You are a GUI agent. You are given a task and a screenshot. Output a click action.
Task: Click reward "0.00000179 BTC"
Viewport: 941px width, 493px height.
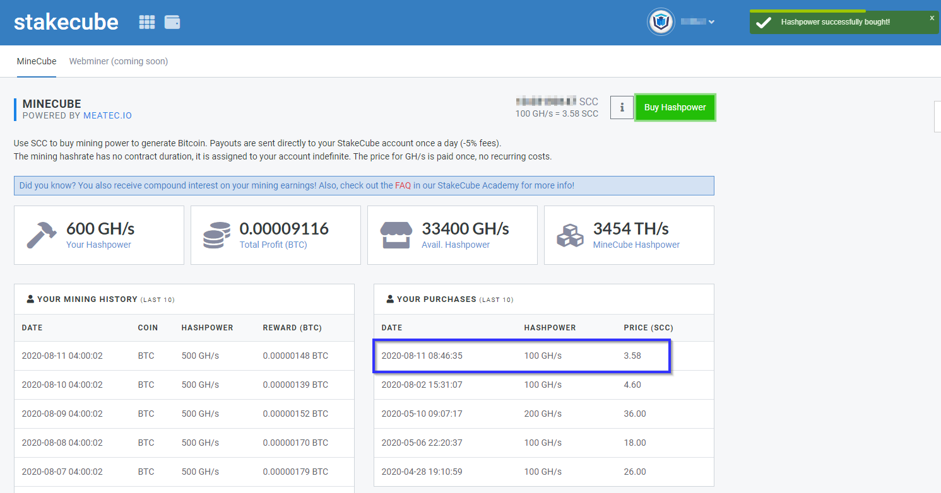(295, 472)
